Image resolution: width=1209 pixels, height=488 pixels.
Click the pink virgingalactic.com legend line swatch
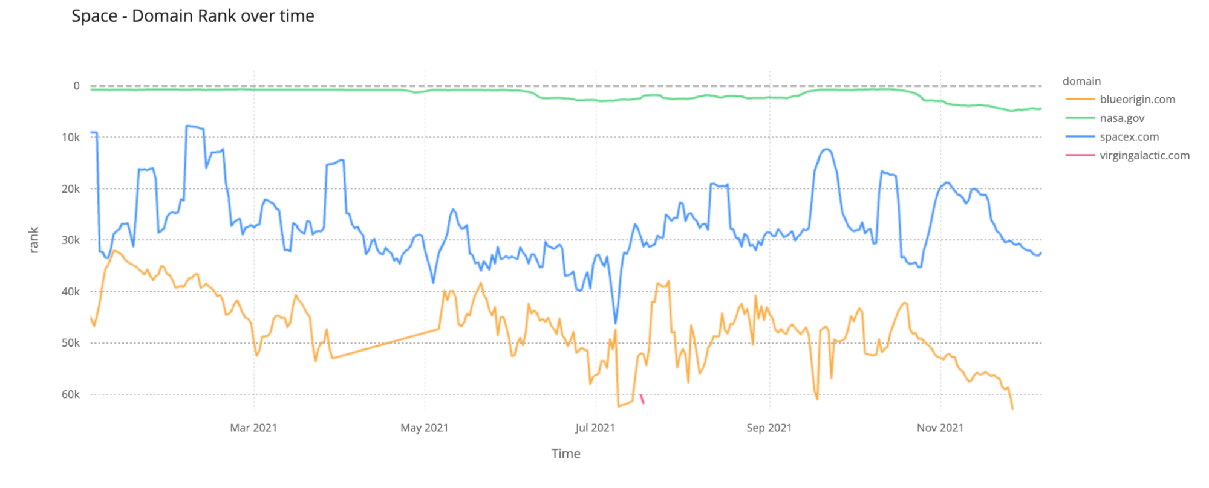(x=1080, y=156)
